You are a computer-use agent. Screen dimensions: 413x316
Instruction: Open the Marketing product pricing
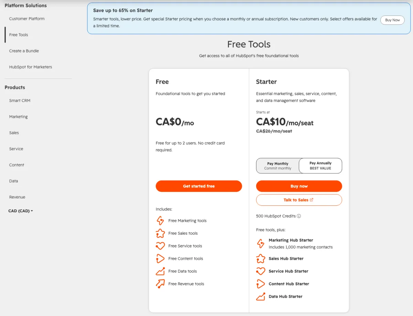pos(19,117)
